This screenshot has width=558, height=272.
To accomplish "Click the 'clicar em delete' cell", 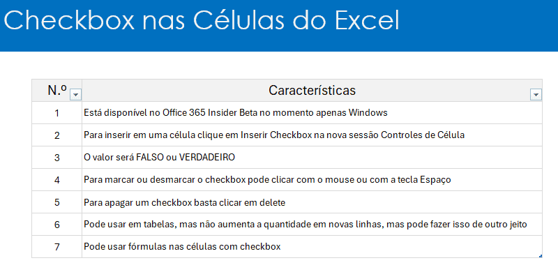I will tap(312, 202).
